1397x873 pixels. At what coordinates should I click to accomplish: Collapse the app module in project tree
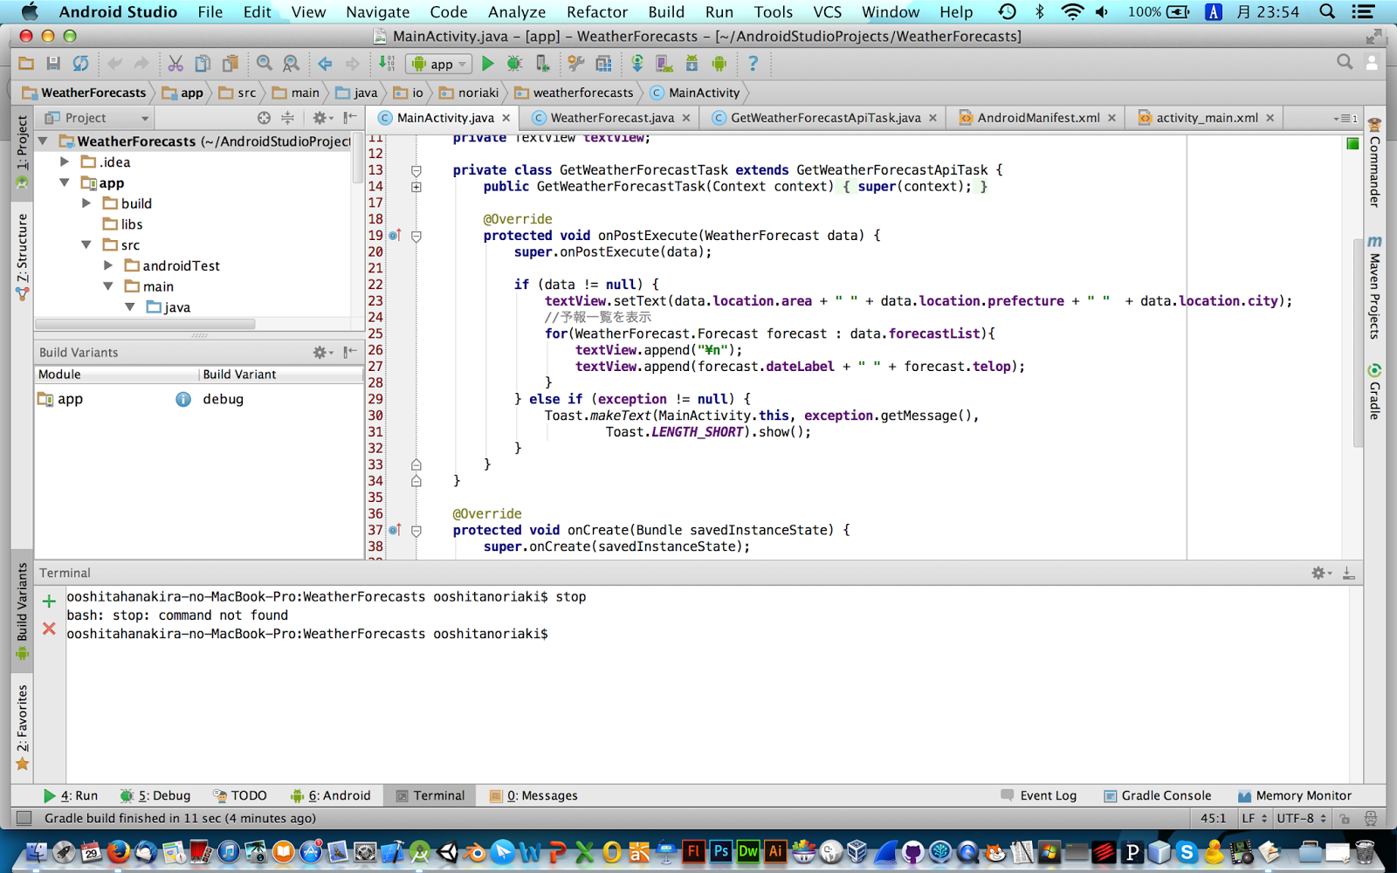(65, 182)
